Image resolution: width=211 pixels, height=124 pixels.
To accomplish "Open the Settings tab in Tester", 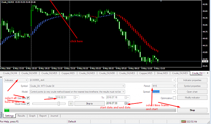I will pos(9,116).
